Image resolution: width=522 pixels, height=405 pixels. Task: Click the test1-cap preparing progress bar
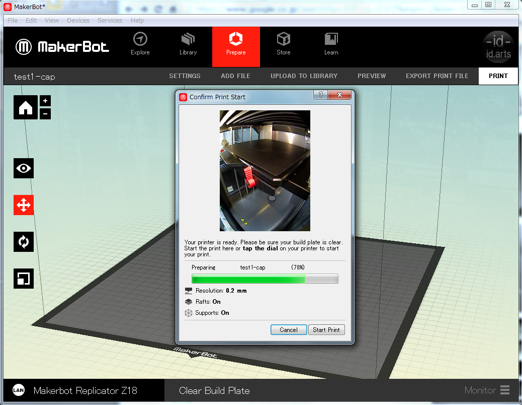265,278
